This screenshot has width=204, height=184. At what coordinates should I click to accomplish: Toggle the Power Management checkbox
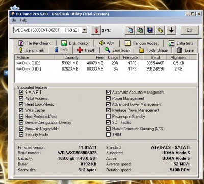(108, 98)
